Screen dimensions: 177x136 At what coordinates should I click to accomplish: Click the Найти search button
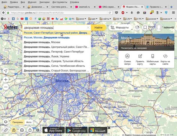click(98, 27)
